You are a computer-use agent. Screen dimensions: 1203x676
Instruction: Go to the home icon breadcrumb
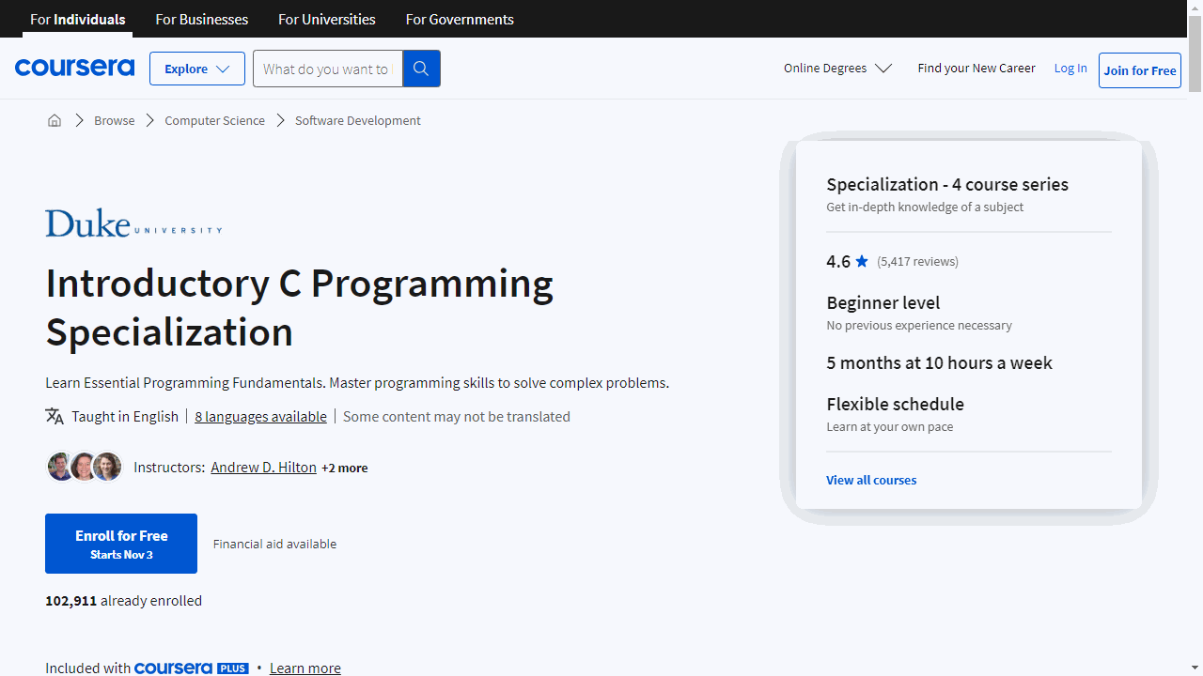click(55, 120)
